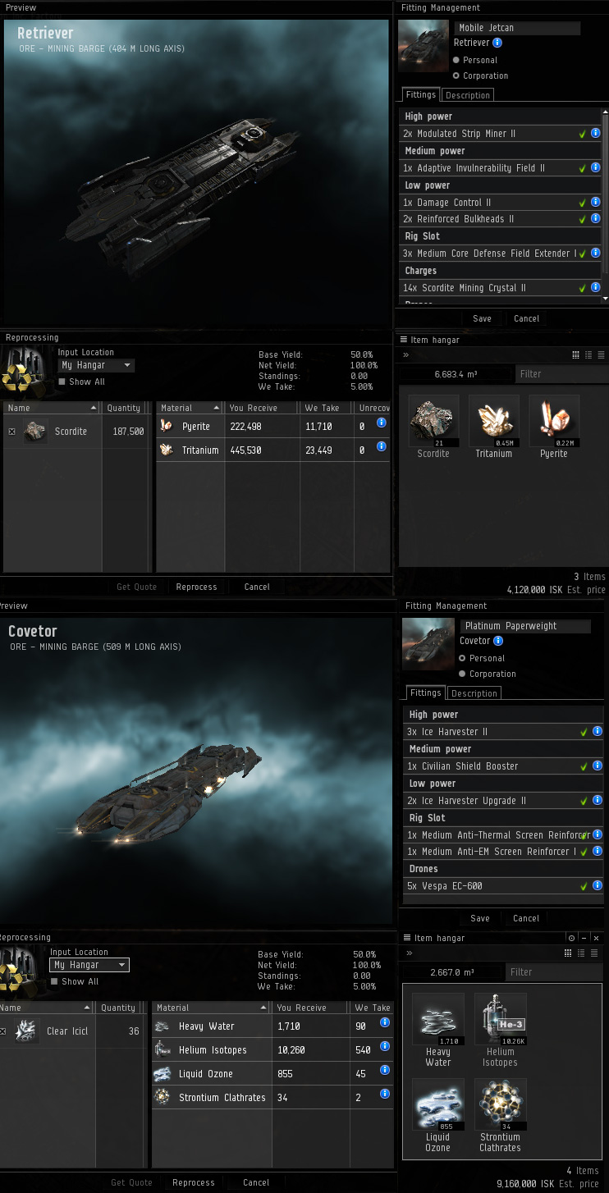This screenshot has height=1193, width=609.
Task: Expand the lower item hangar sidebar chevrons
Action: coord(408,953)
